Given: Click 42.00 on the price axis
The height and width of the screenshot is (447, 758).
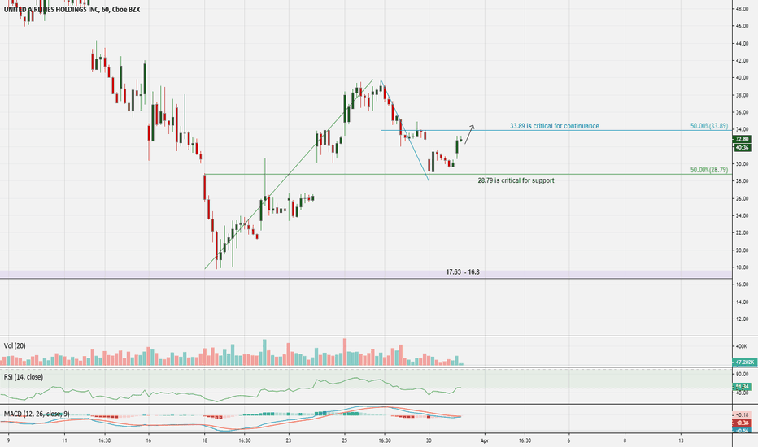Looking at the screenshot, I should point(742,61).
